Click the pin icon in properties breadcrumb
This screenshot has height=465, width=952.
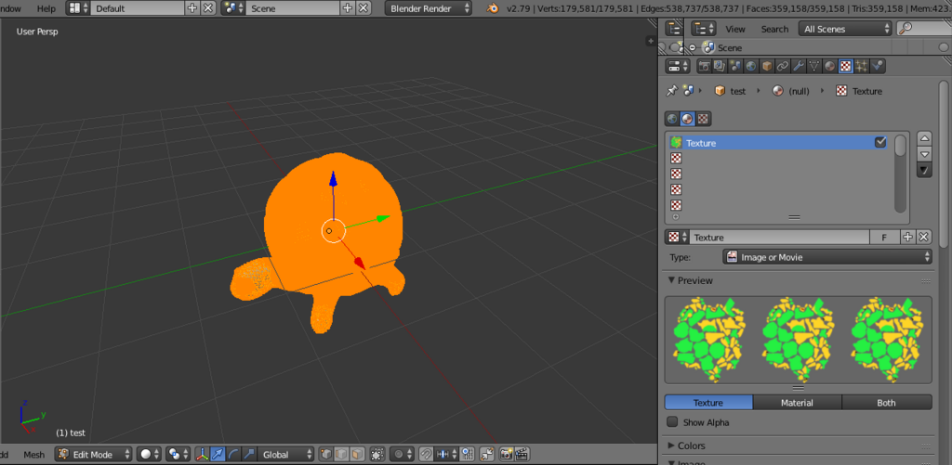671,91
